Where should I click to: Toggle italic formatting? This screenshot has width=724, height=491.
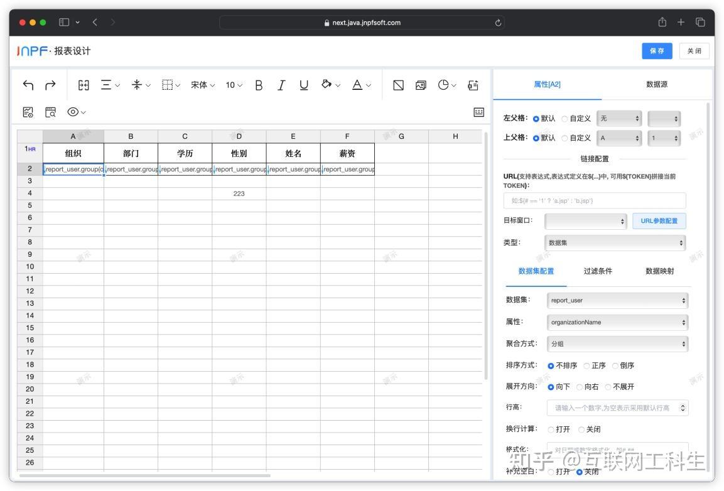[281, 85]
